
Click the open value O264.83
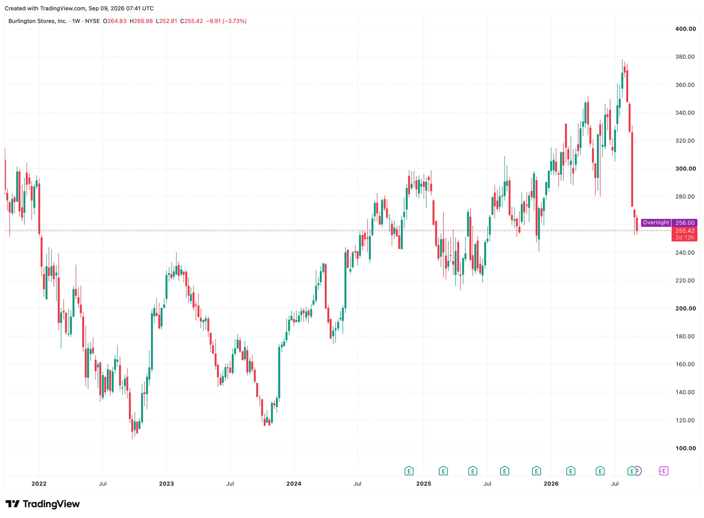114,21
